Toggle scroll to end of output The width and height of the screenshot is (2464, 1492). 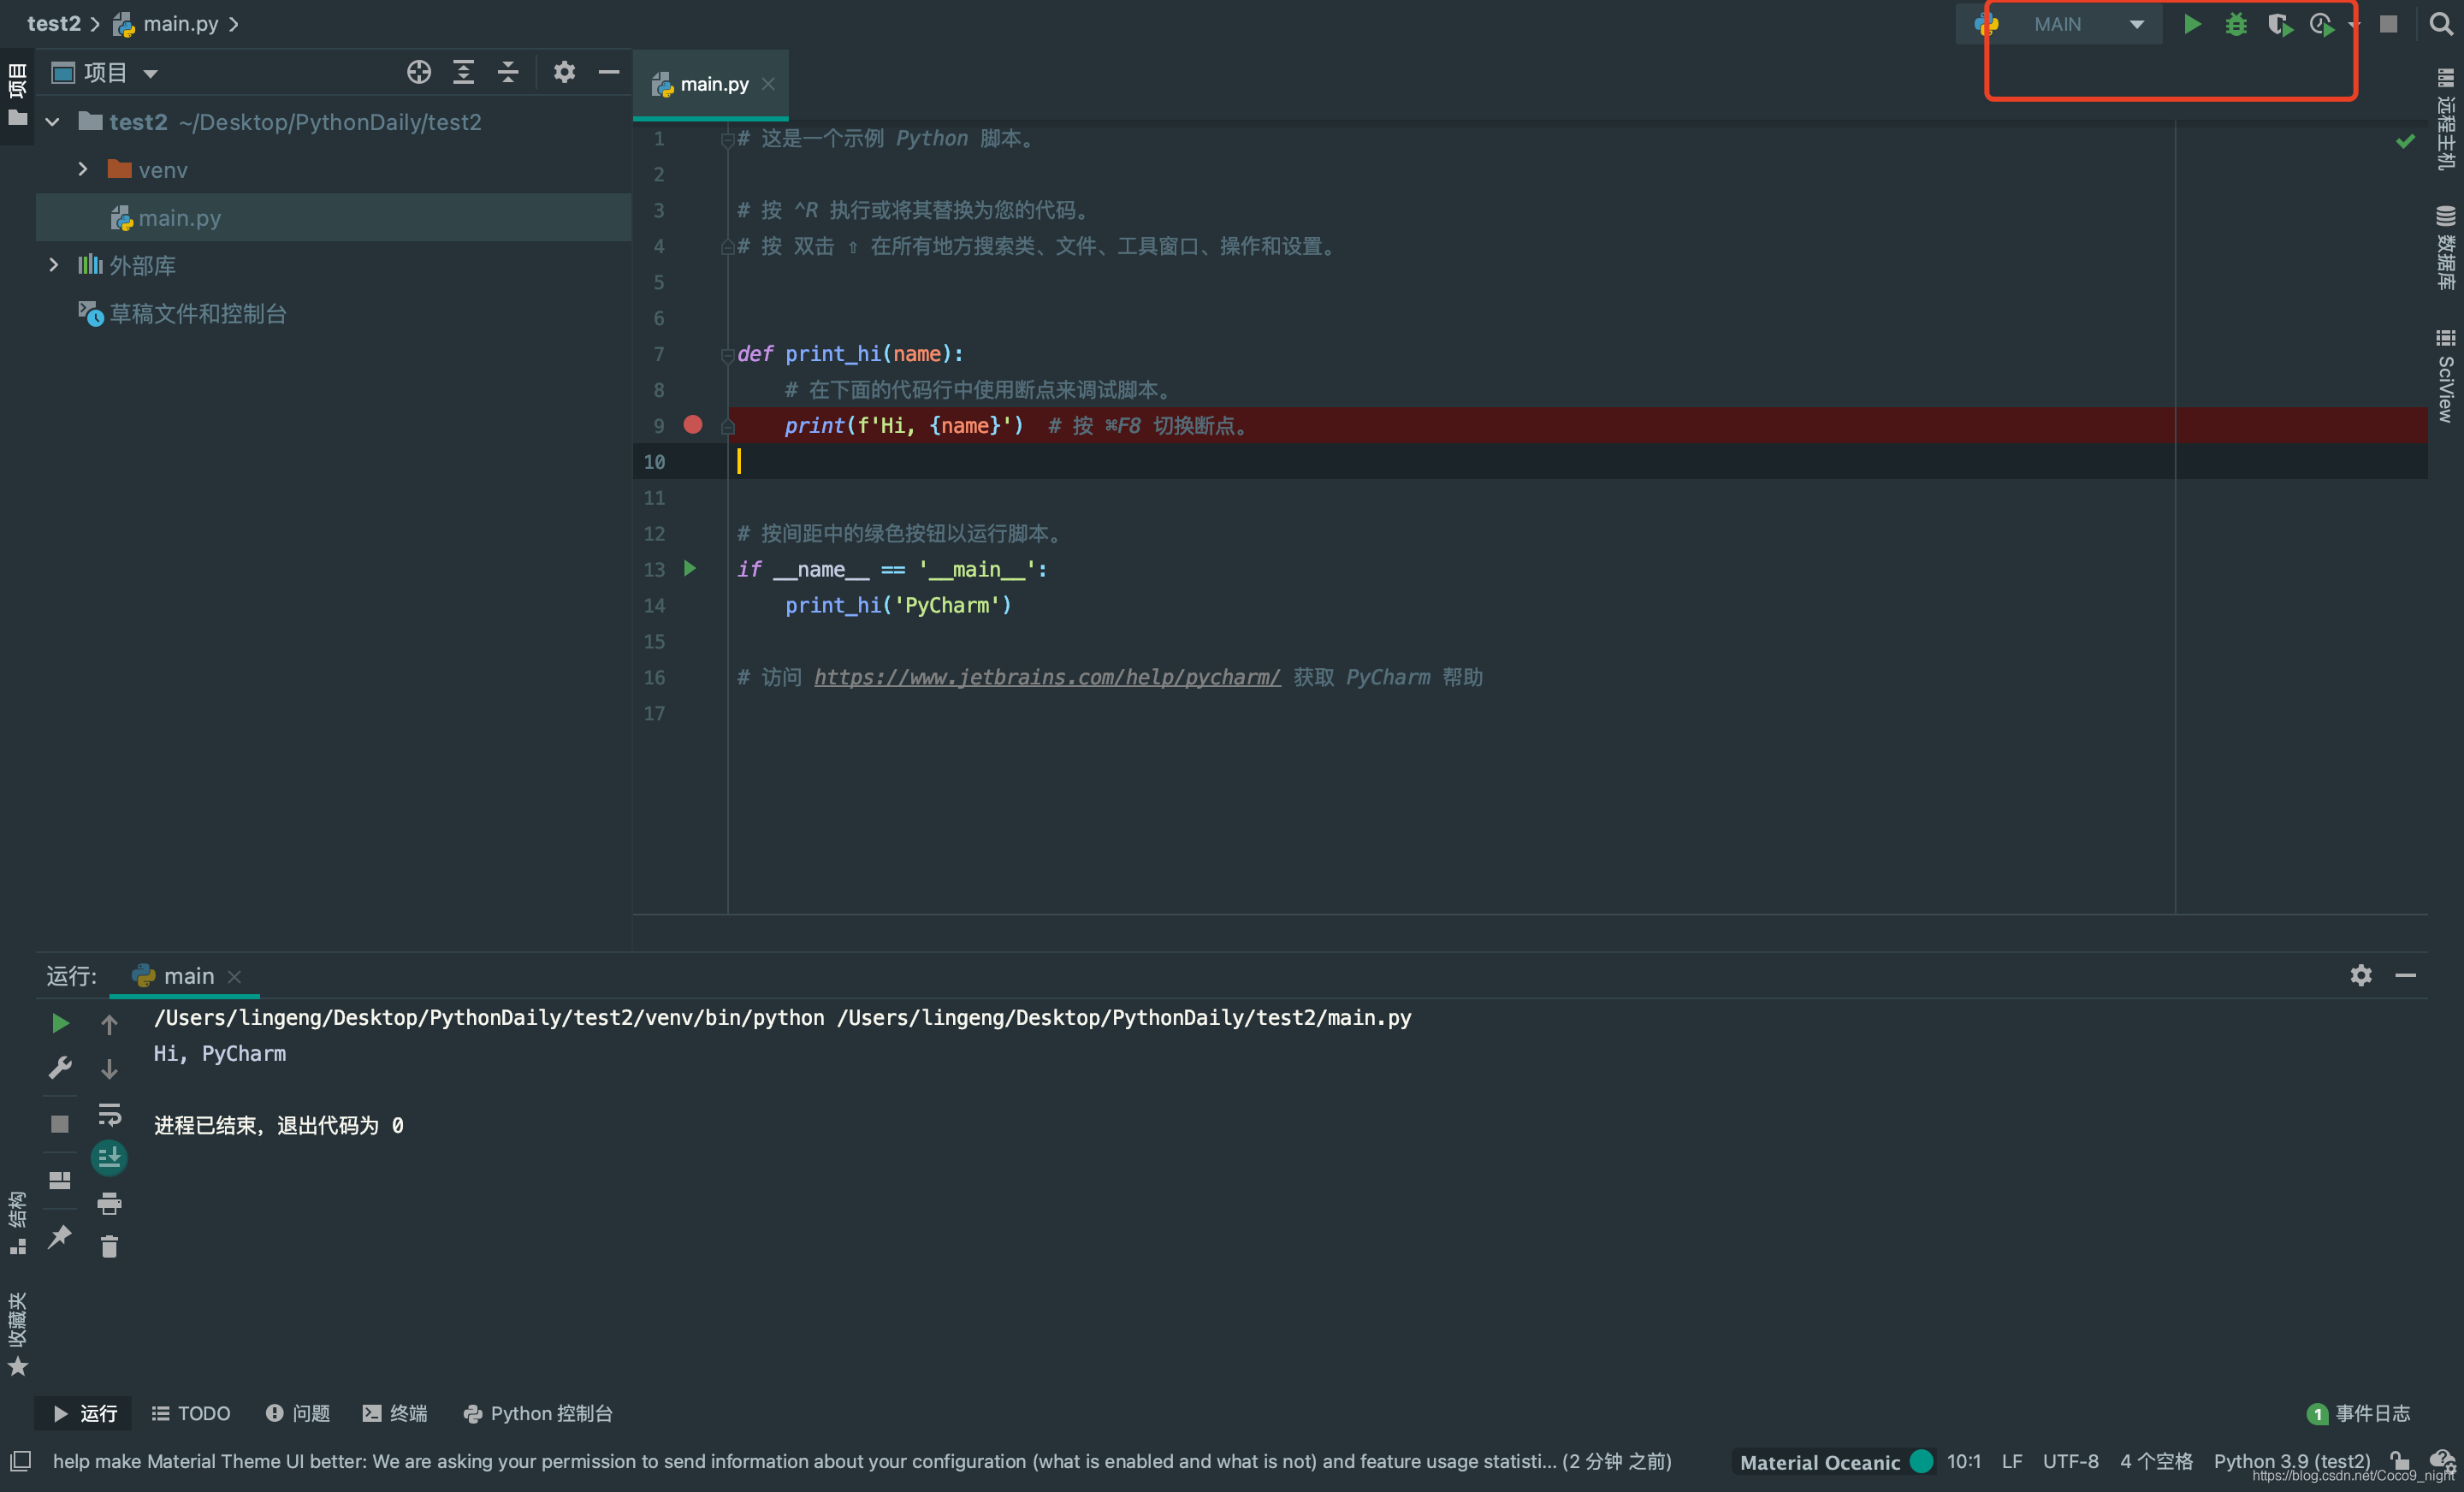[x=109, y=1158]
